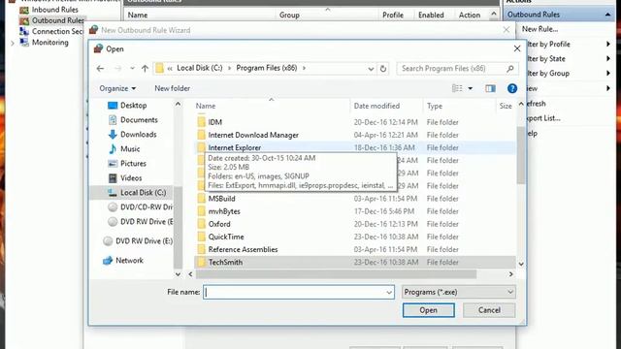The image size is (621, 349).
Task: Open the Programs (*.exe) file type dropdown
Action: (459, 292)
